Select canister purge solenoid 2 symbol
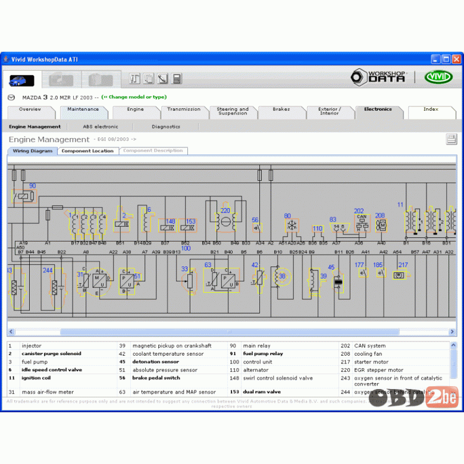The width and height of the screenshot is (464, 464). click(x=122, y=224)
